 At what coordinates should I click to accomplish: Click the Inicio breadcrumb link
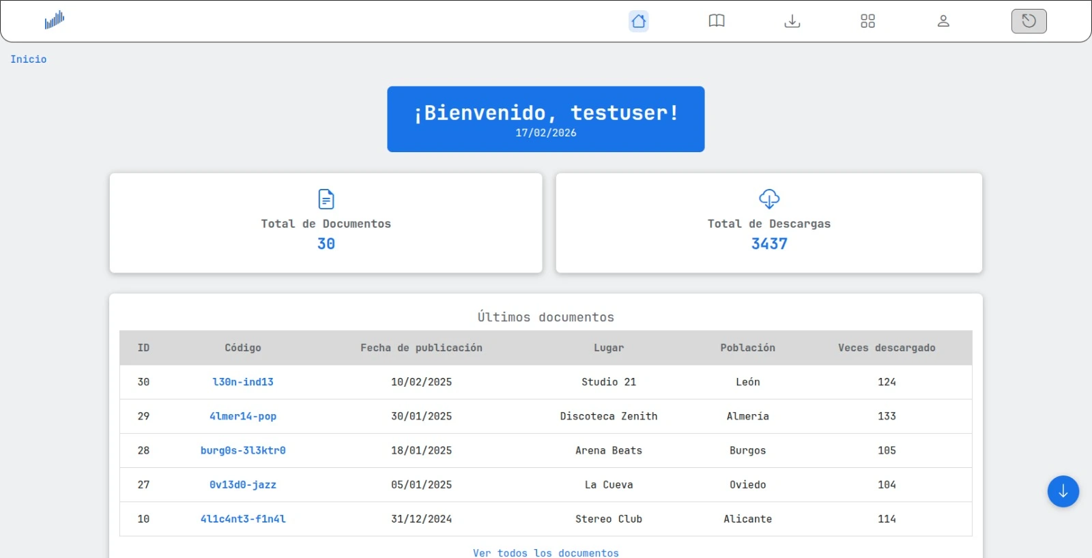coord(29,59)
